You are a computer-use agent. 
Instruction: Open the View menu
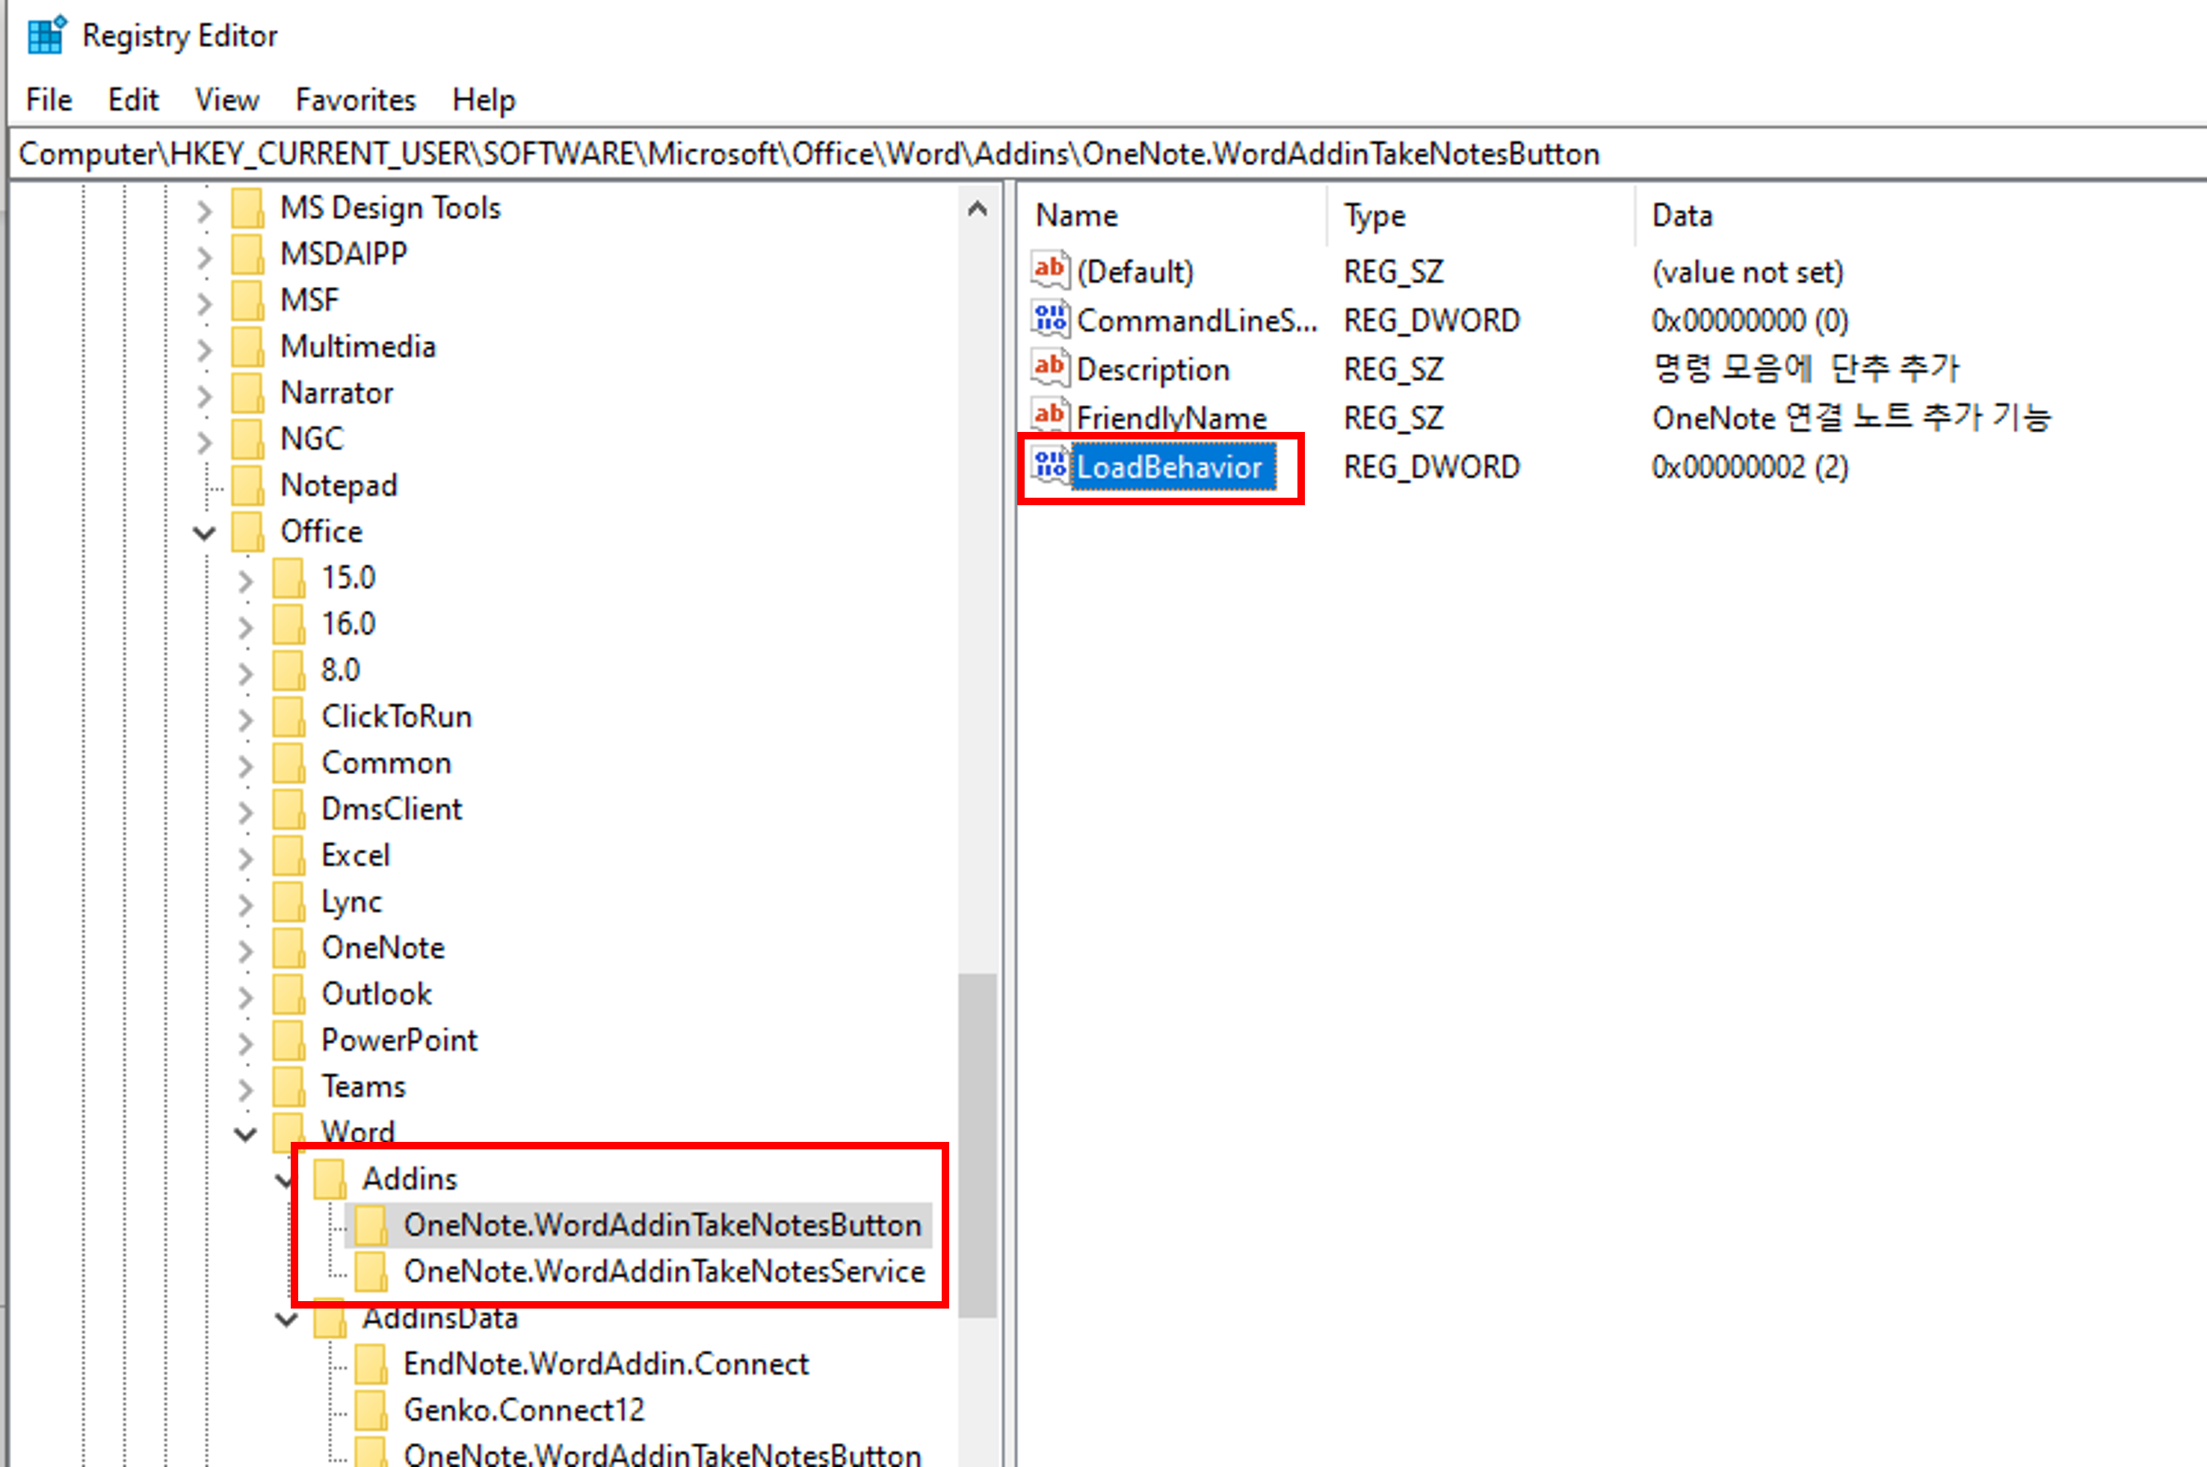[x=226, y=99]
